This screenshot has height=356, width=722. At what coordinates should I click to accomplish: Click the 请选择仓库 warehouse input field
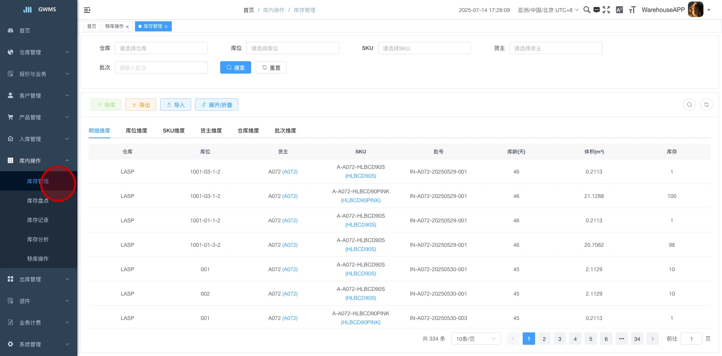pyautogui.click(x=161, y=48)
